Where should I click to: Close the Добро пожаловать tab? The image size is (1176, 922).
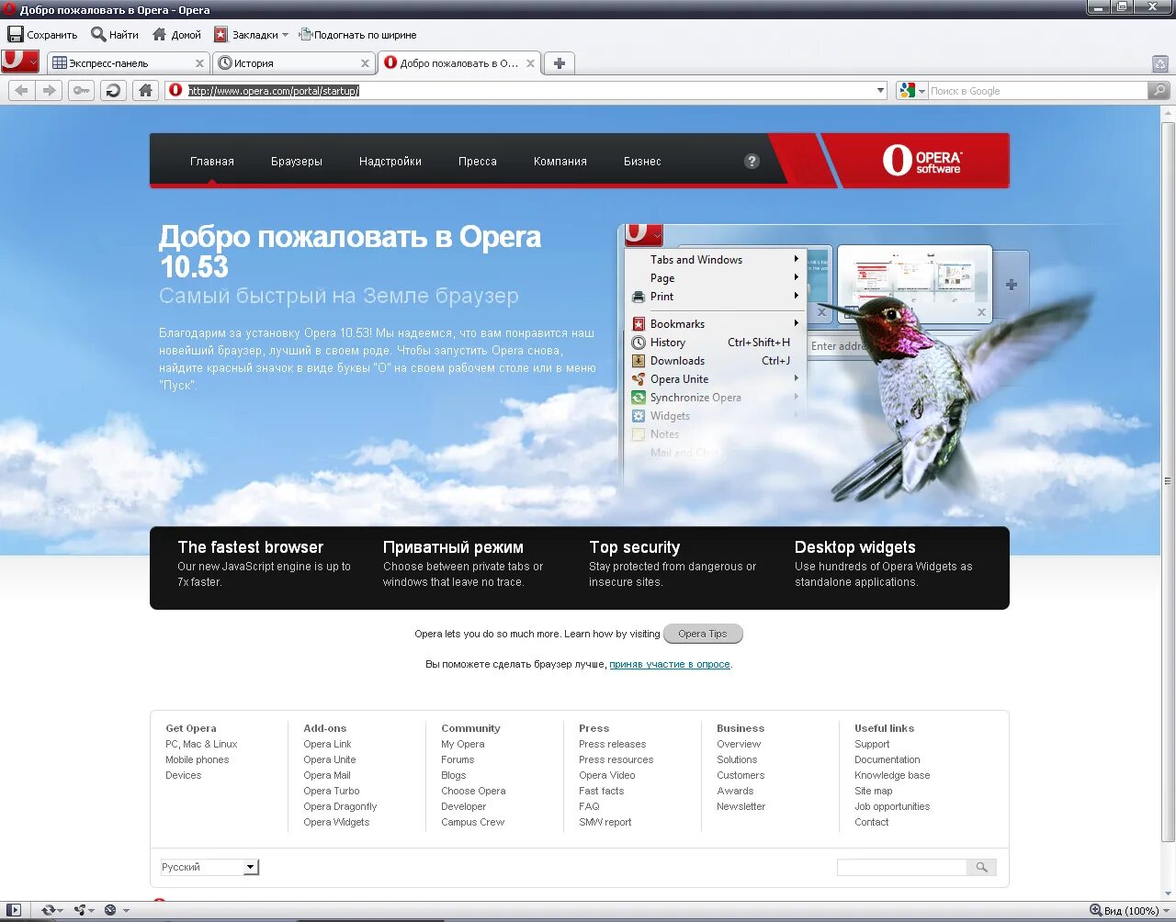tap(530, 63)
